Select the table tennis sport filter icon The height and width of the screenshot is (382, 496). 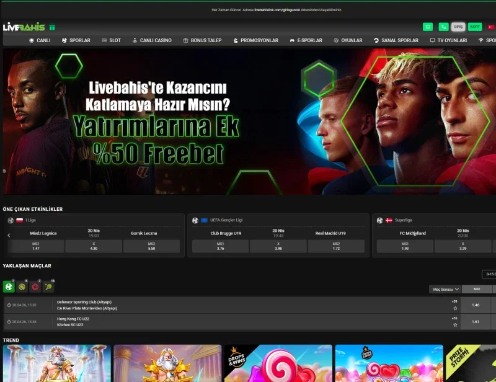point(48,286)
